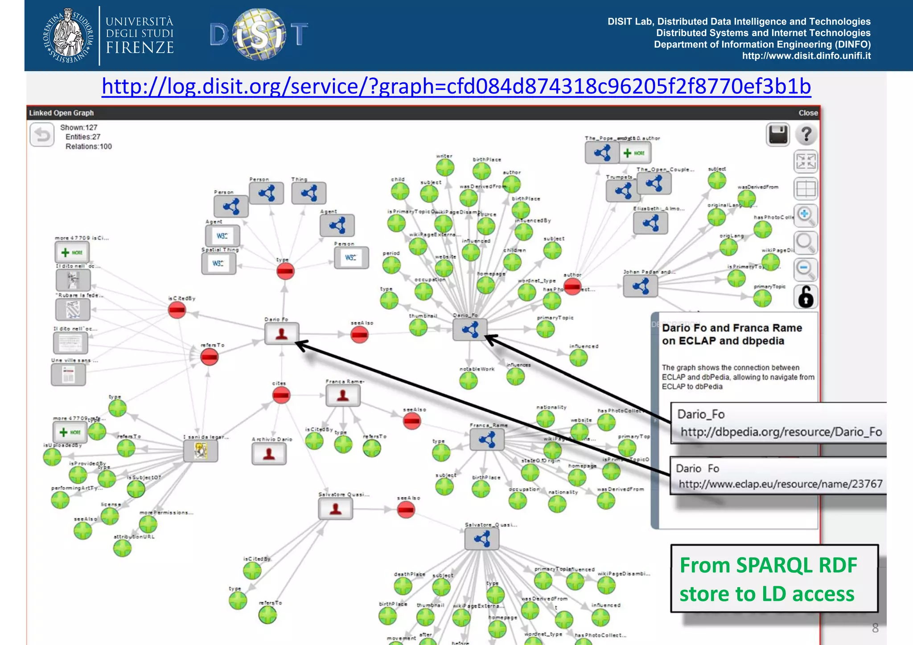Open the Rubare la fede thumbnail node
Viewport: 913px width, 645px height.
pyautogui.click(x=73, y=310)
